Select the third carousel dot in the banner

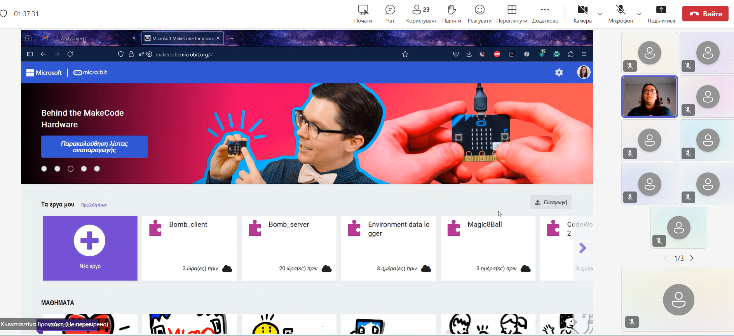70,169
